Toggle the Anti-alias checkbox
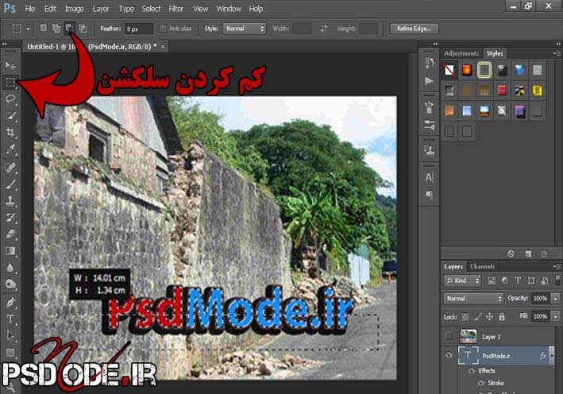The width and height of the screenshot is (563, 394). [163, 29]
